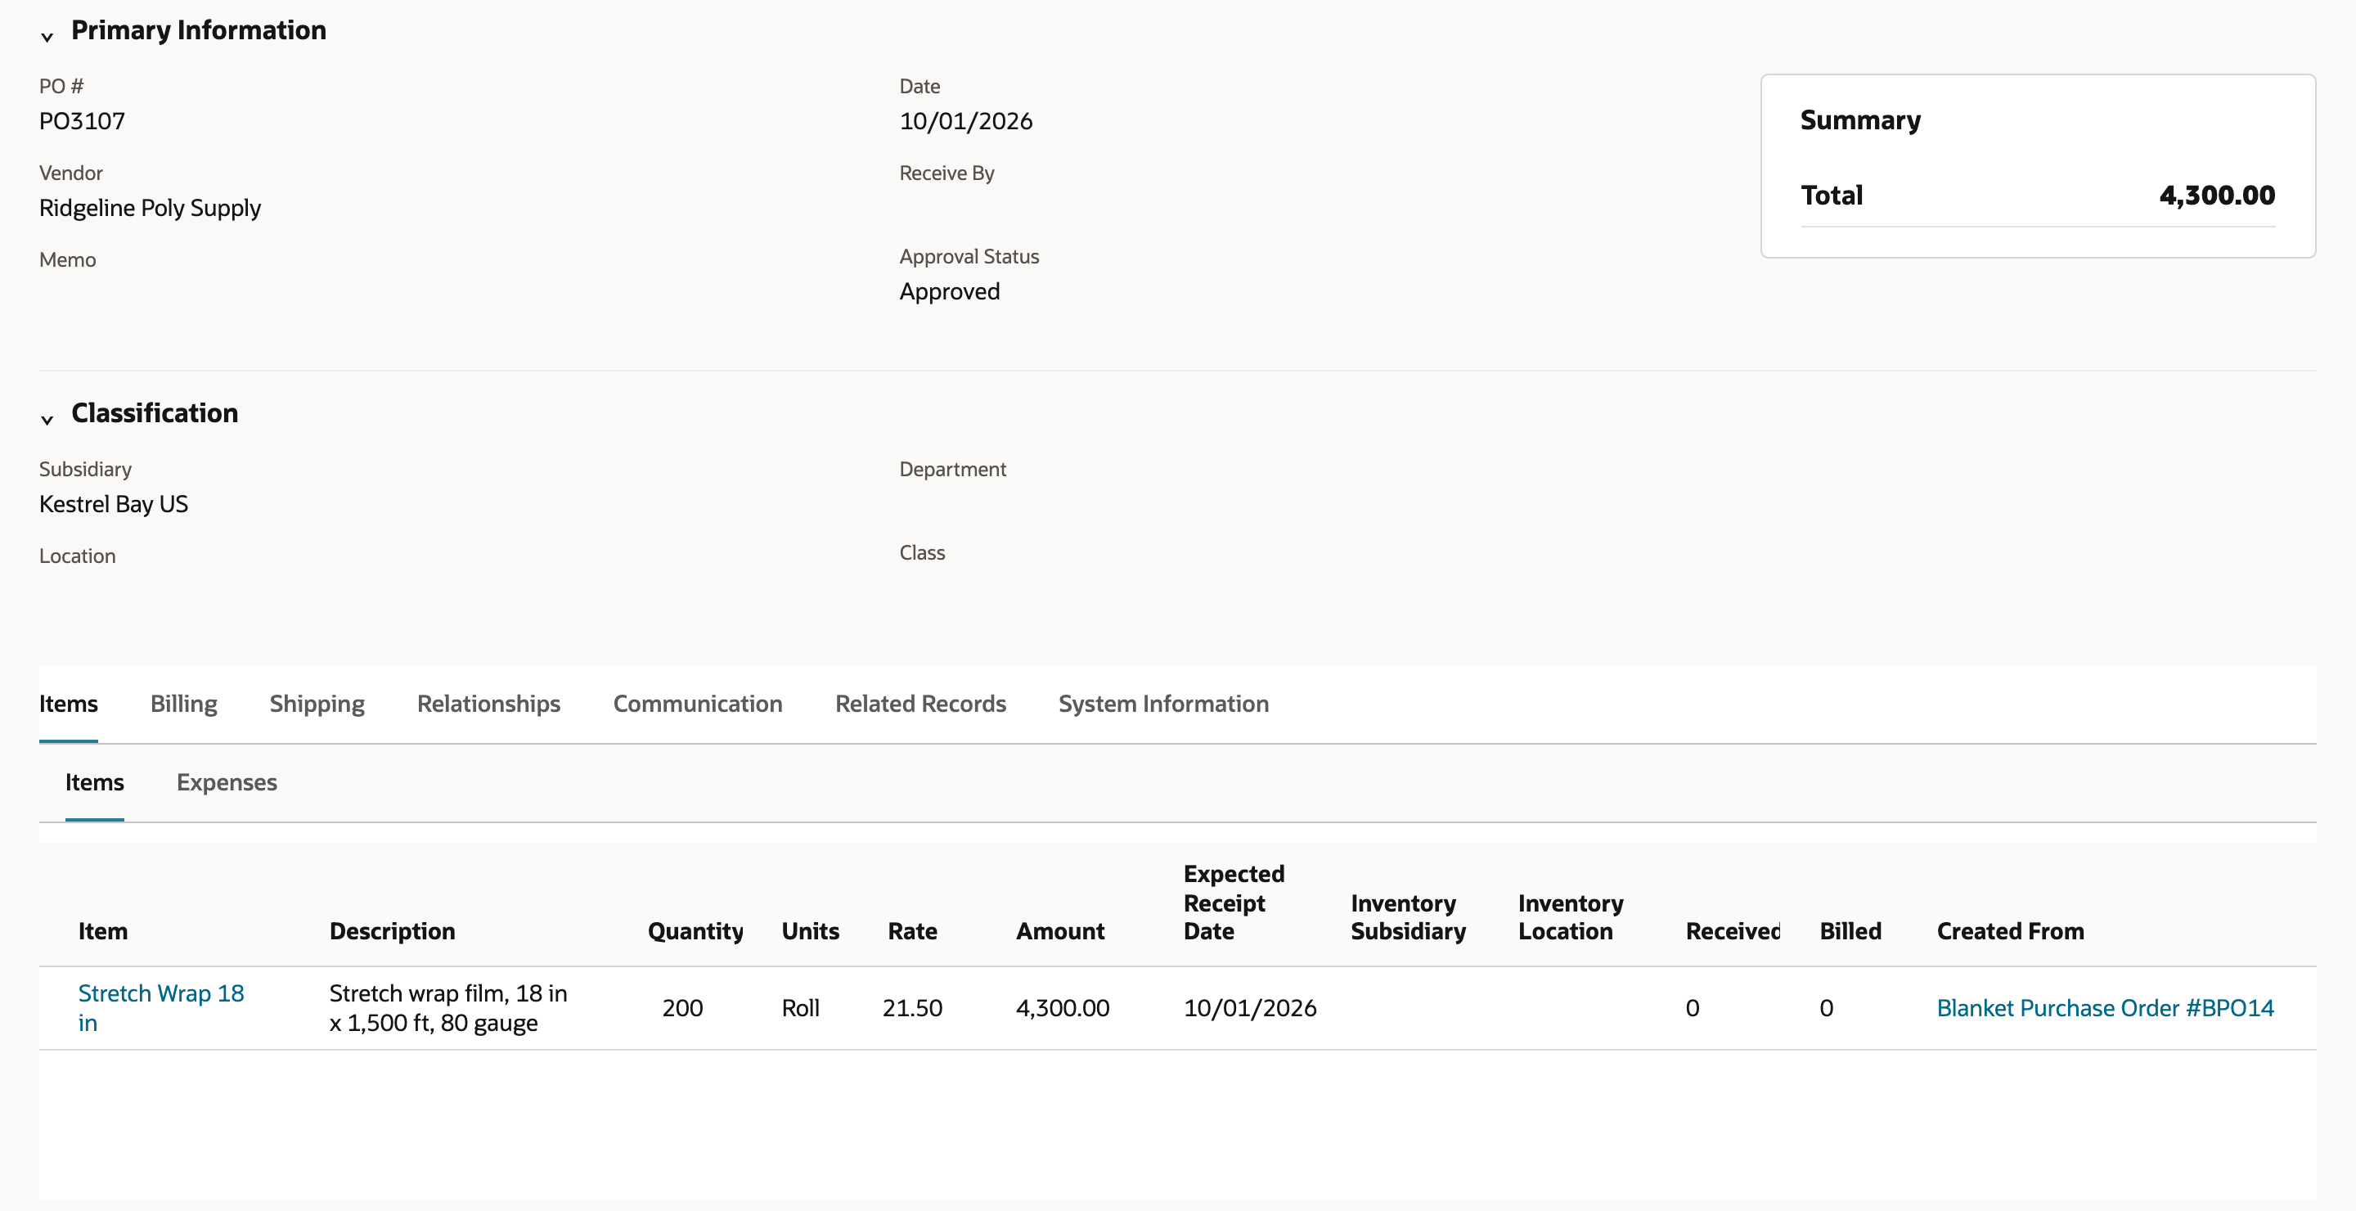Click the subsidiary value Kestrel Bay US

coord(114,504)
